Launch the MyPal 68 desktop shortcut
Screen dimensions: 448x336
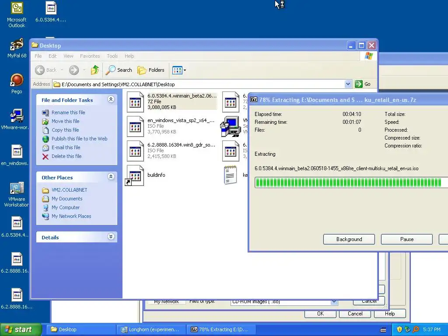17,48
